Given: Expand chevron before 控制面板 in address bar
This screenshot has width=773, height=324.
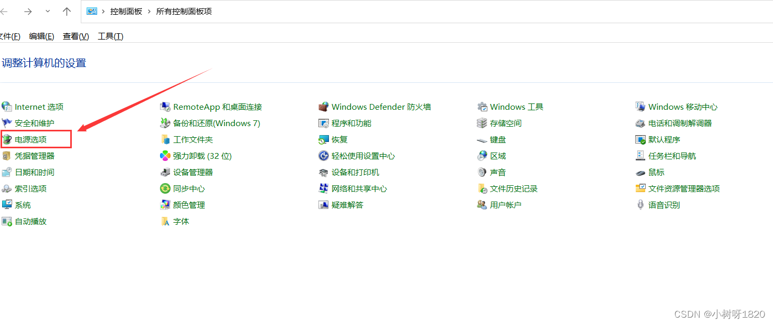Looking at the screenshot, I should tap(103, 11).
